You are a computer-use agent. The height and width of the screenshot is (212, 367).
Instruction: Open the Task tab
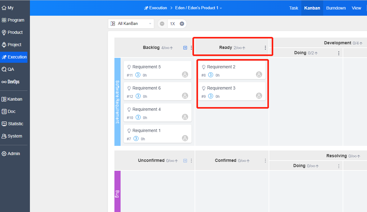[x=294, y=8]
